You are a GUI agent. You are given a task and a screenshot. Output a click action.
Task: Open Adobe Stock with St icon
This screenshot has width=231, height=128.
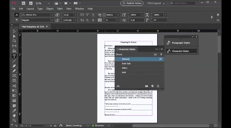[x=31, y=3]
